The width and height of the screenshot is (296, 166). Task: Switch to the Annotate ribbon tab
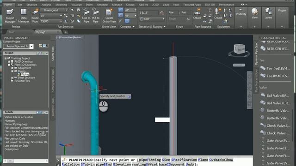[102, 5]
